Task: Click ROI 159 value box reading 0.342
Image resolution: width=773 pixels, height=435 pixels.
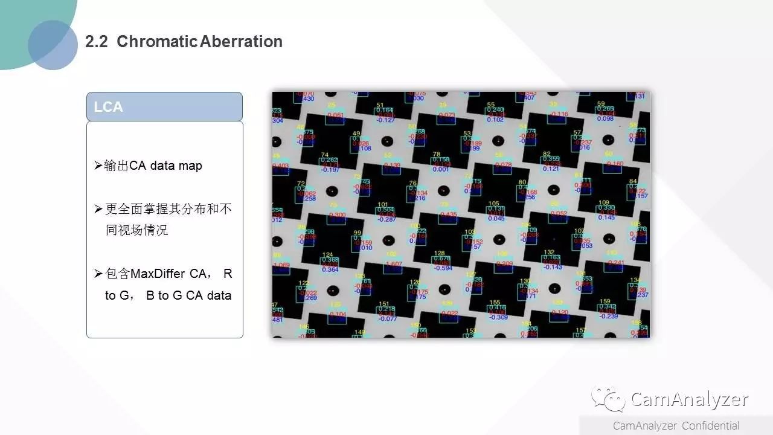Action: click(608, 311)
